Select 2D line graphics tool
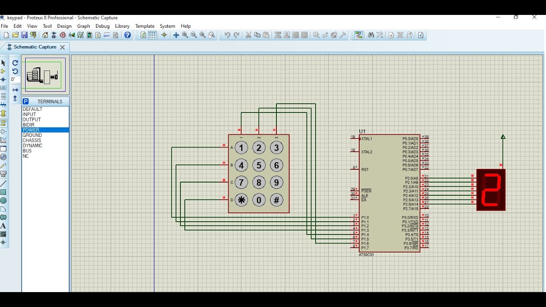The width and height of the screenshot is (546, 307). click(3, 183)
